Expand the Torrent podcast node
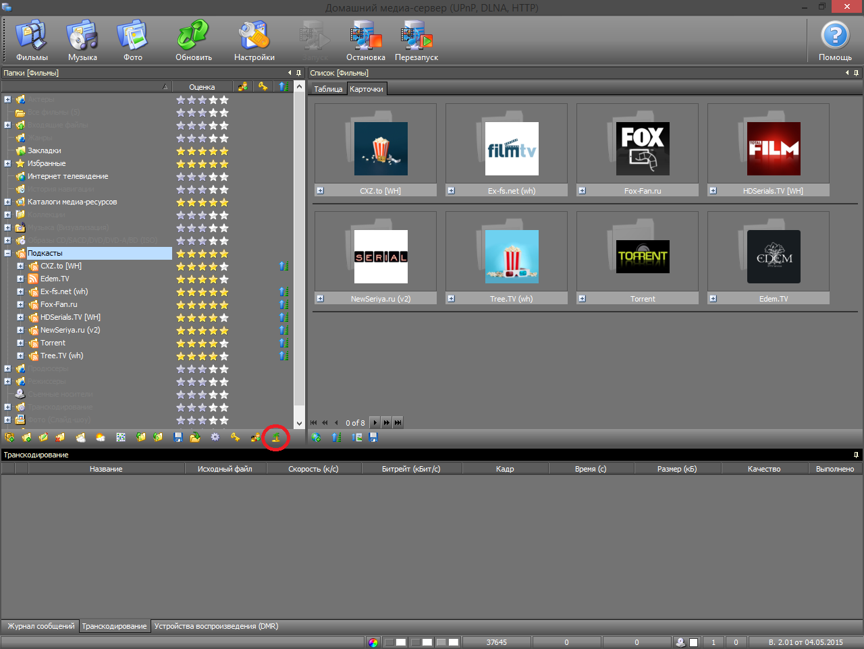 pos(20,343)
